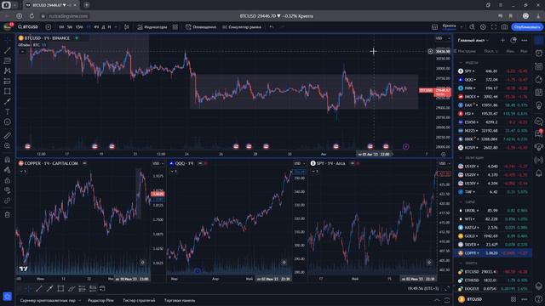Viewport: 545px width, 306px height.
Task: Add symbol to compare with plus icon
Action: click(49, 26)
